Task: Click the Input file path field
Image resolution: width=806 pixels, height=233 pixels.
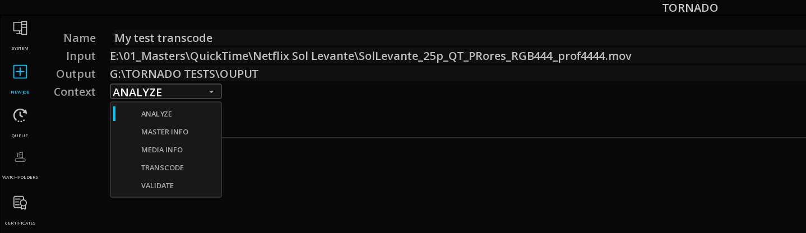Action: tap(458, 56)
